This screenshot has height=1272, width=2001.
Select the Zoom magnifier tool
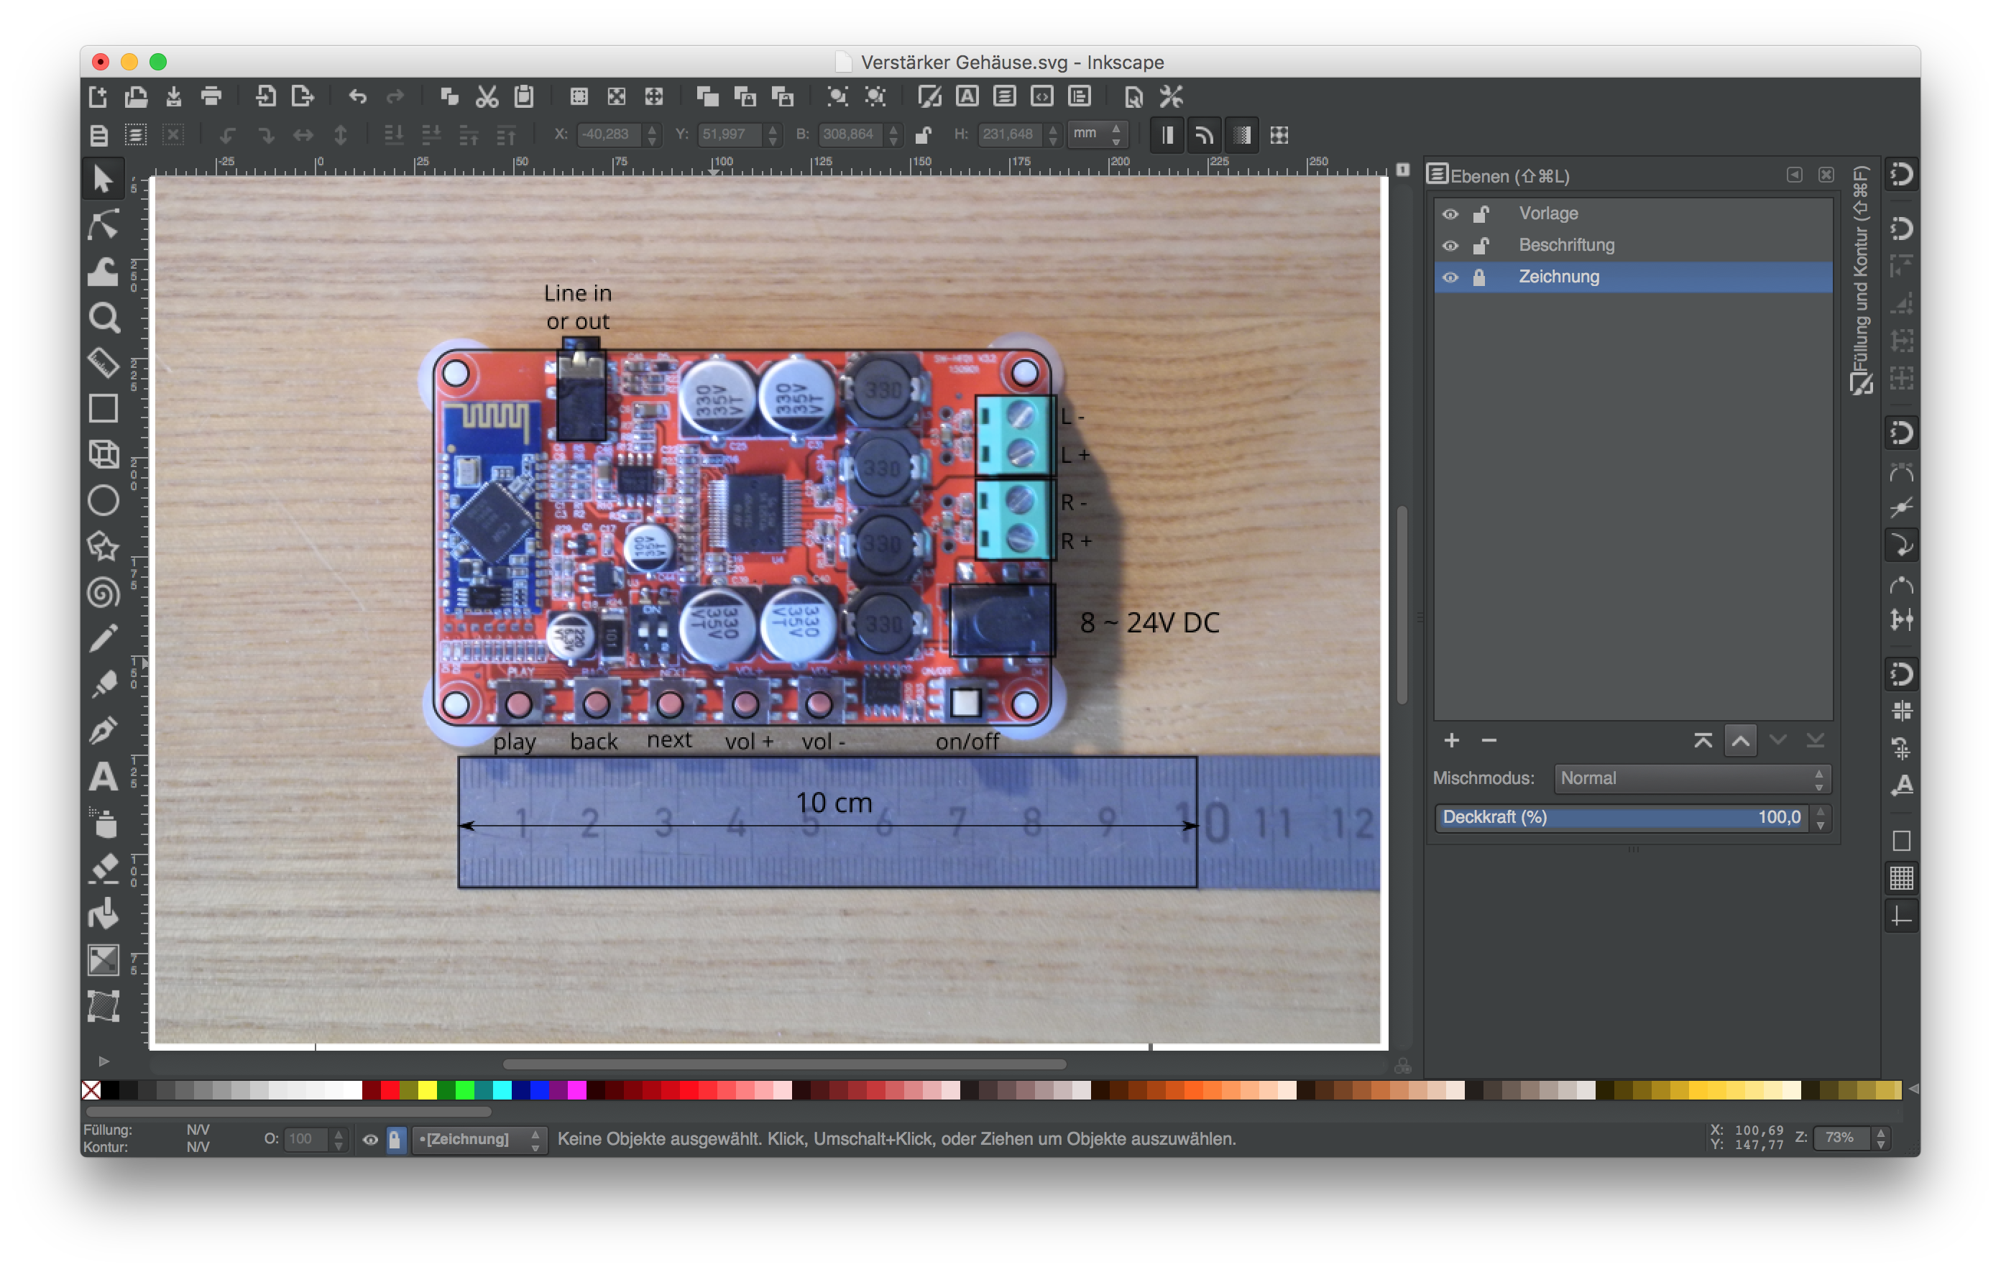coord(103,318)
